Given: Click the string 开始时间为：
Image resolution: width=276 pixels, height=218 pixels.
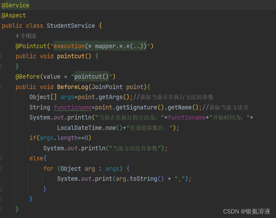Looking at the screenshot, I should (x=229, y=117).
